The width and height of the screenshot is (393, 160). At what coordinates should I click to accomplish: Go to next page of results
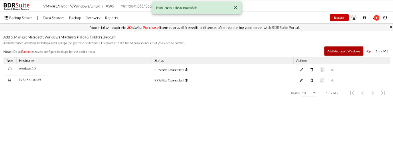coord(373,93)
